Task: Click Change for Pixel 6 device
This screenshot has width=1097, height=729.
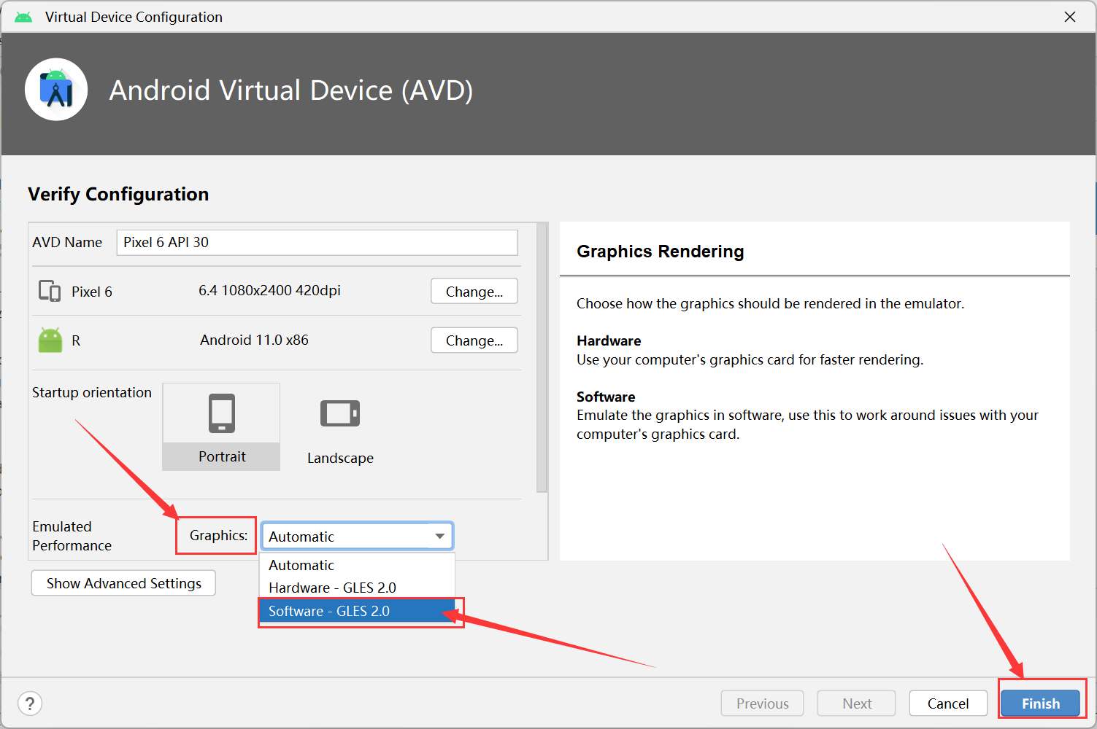Action: pos(474,291)
